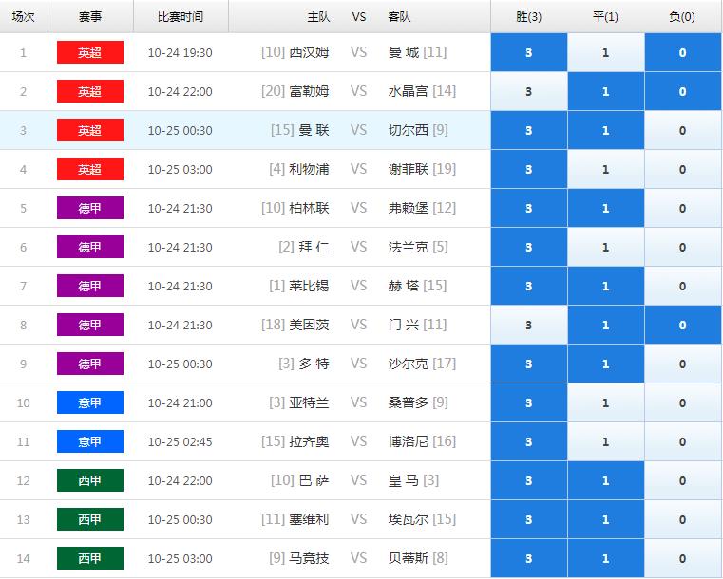Toggle draw (1) for 塞维利 vs 埃瓦尔
The image size is (723, 579).
click(x=606, y=519)
